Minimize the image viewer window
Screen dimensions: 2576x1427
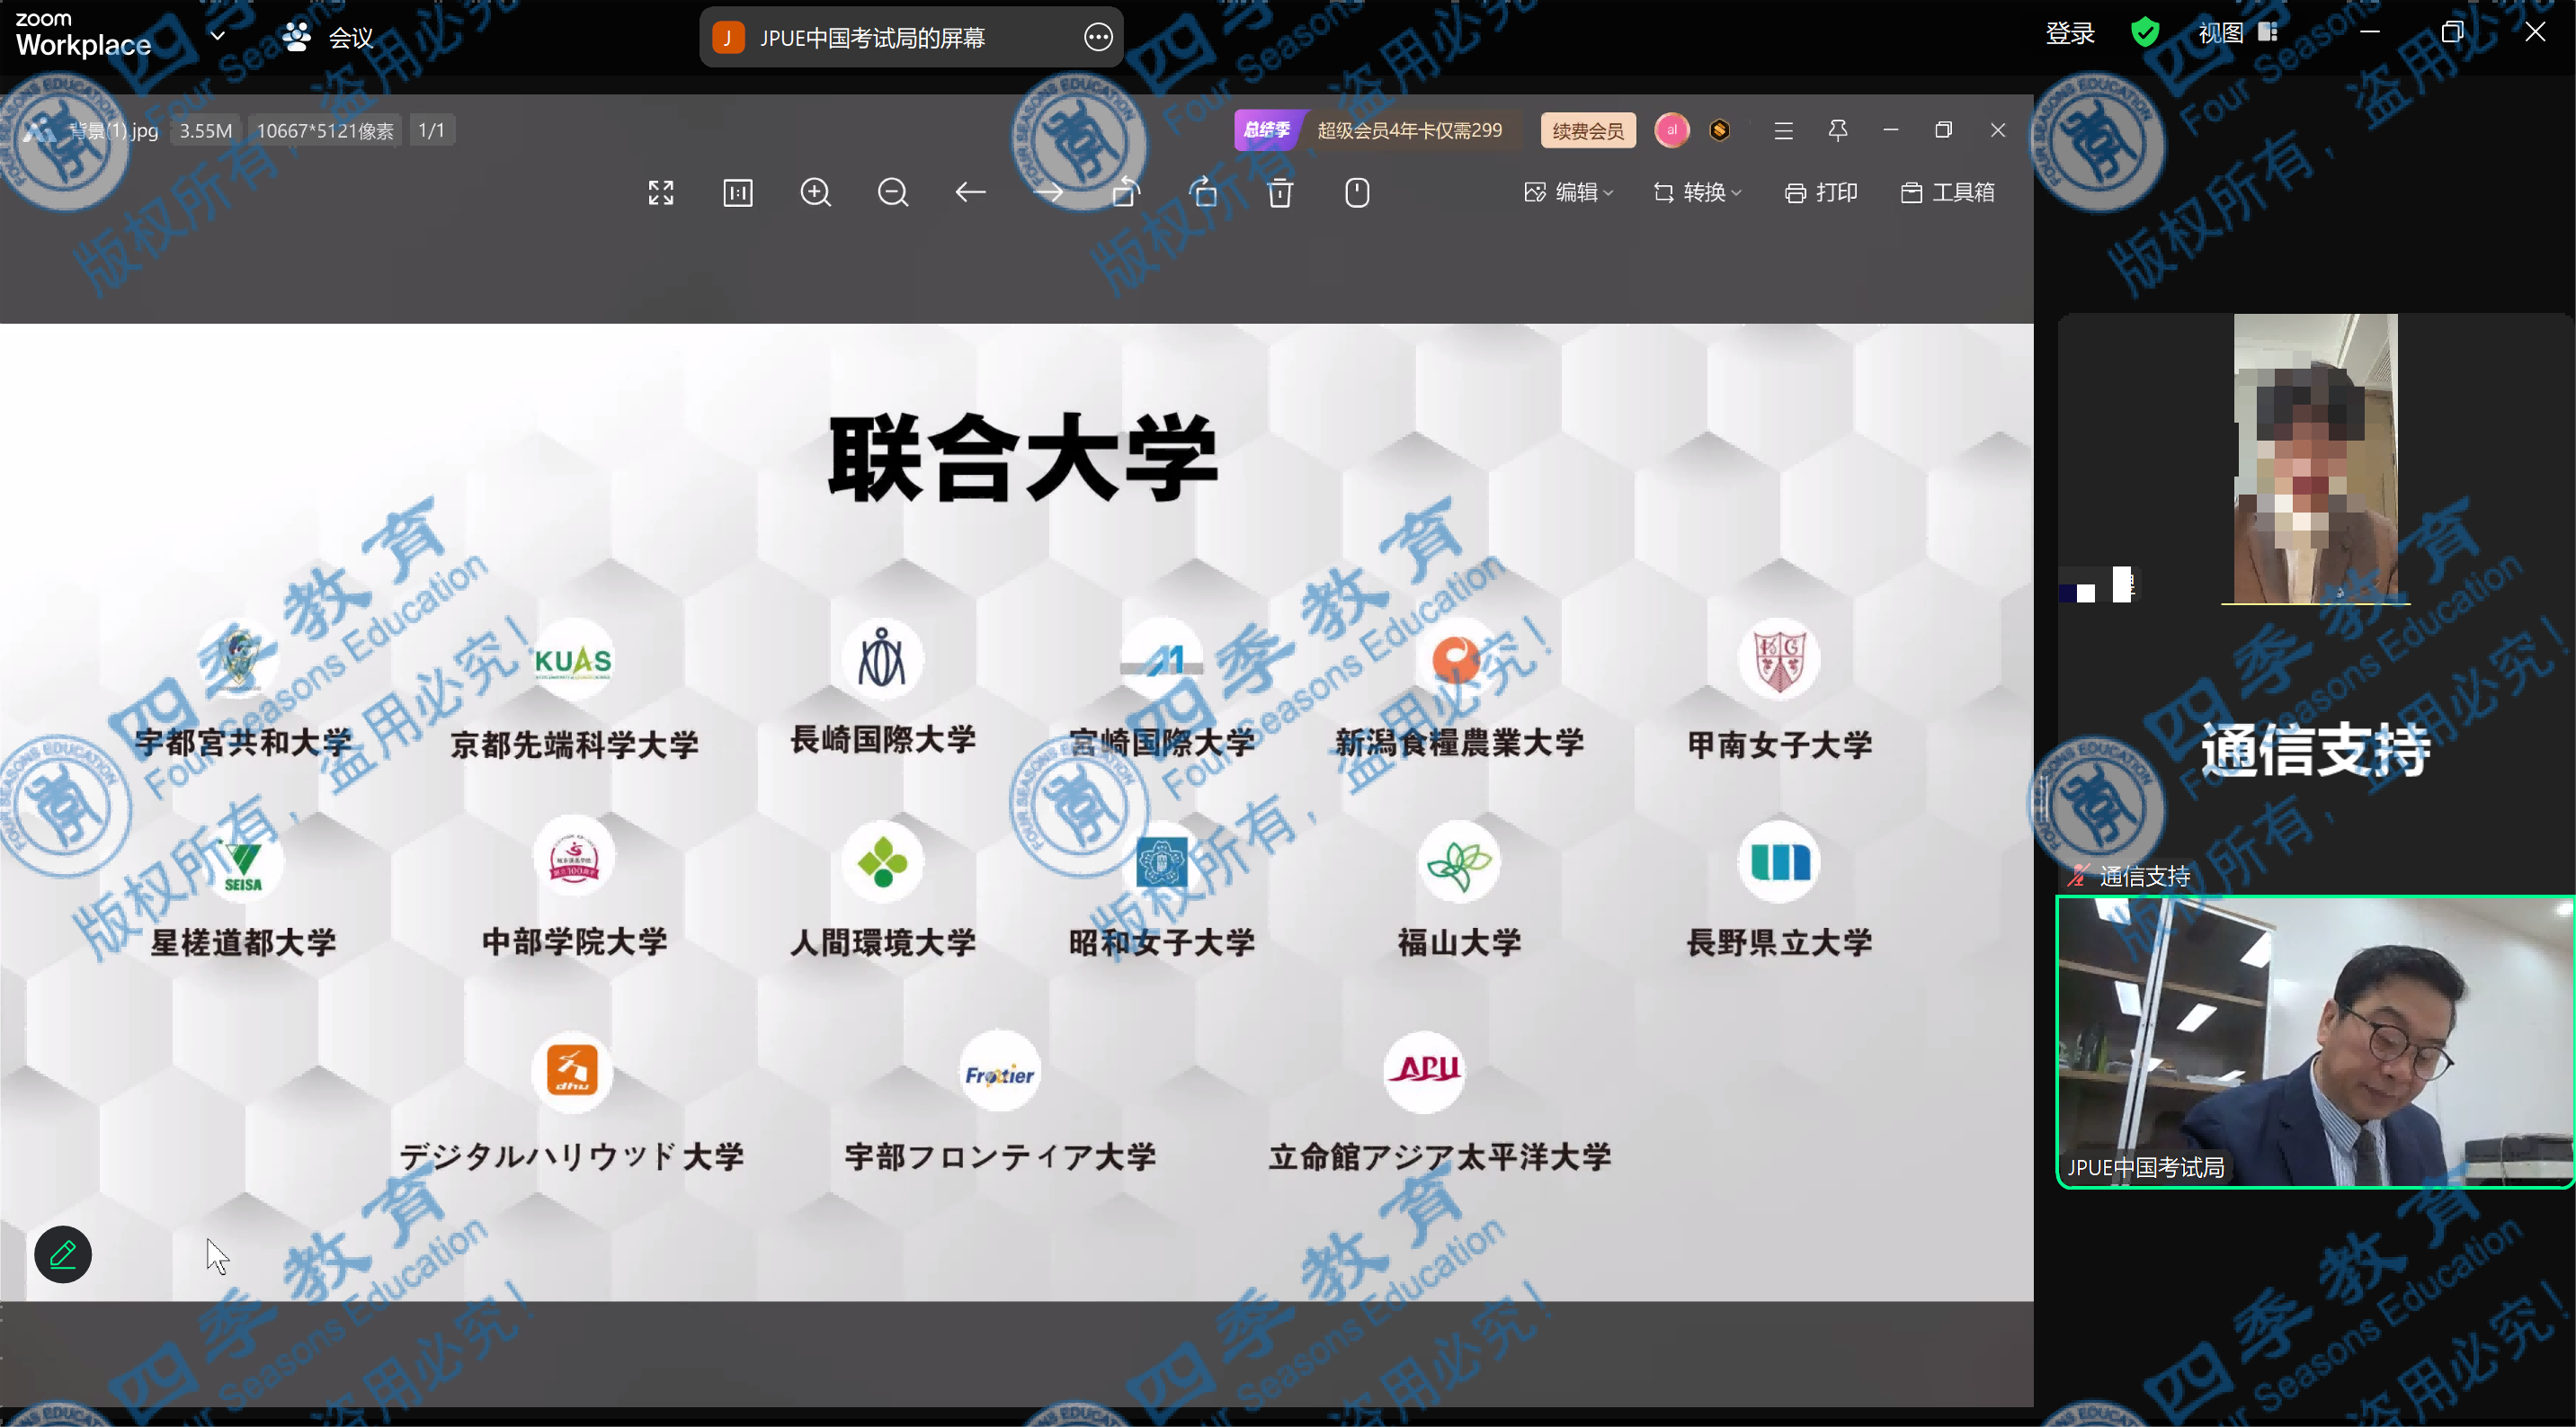click(x=1890, y=130)
